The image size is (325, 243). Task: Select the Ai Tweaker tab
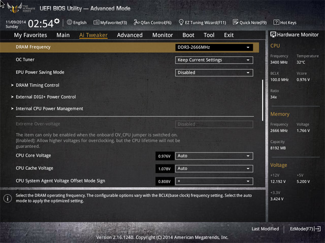(93, 35)
